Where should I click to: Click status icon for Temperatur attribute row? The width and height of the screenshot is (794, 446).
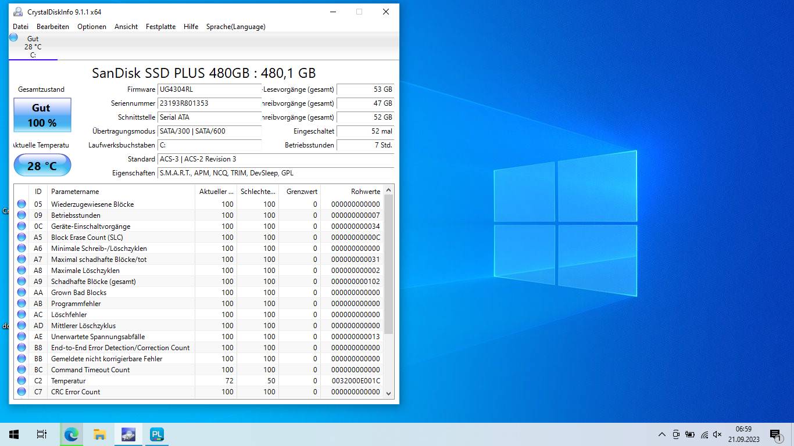22,380
